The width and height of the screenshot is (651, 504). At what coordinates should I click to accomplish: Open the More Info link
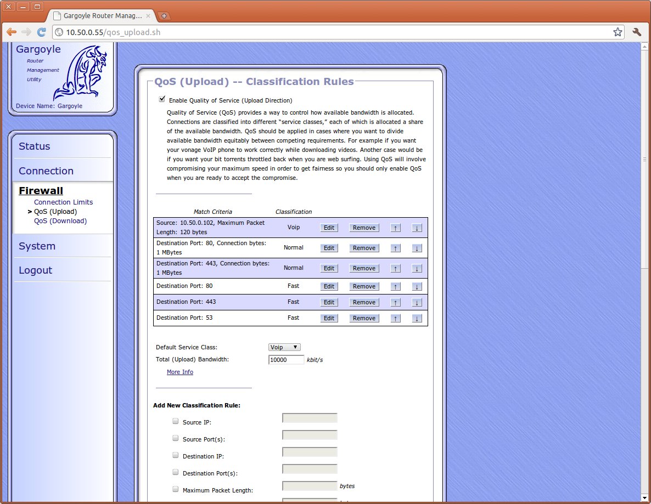[x=180, y=372]
